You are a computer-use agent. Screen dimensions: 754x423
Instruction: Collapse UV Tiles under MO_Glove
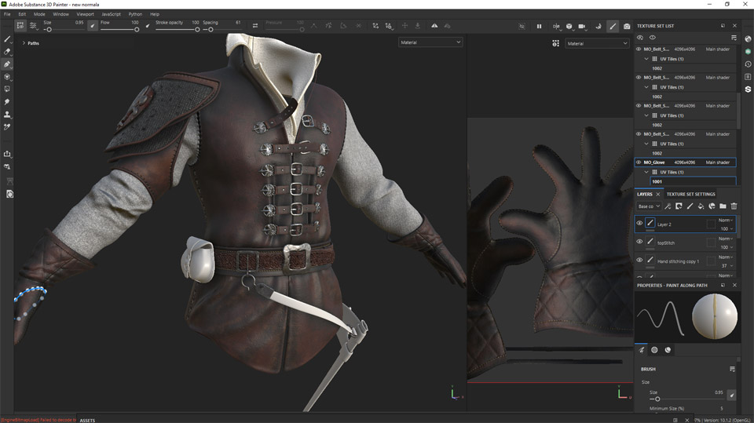(x=646, y=172)
